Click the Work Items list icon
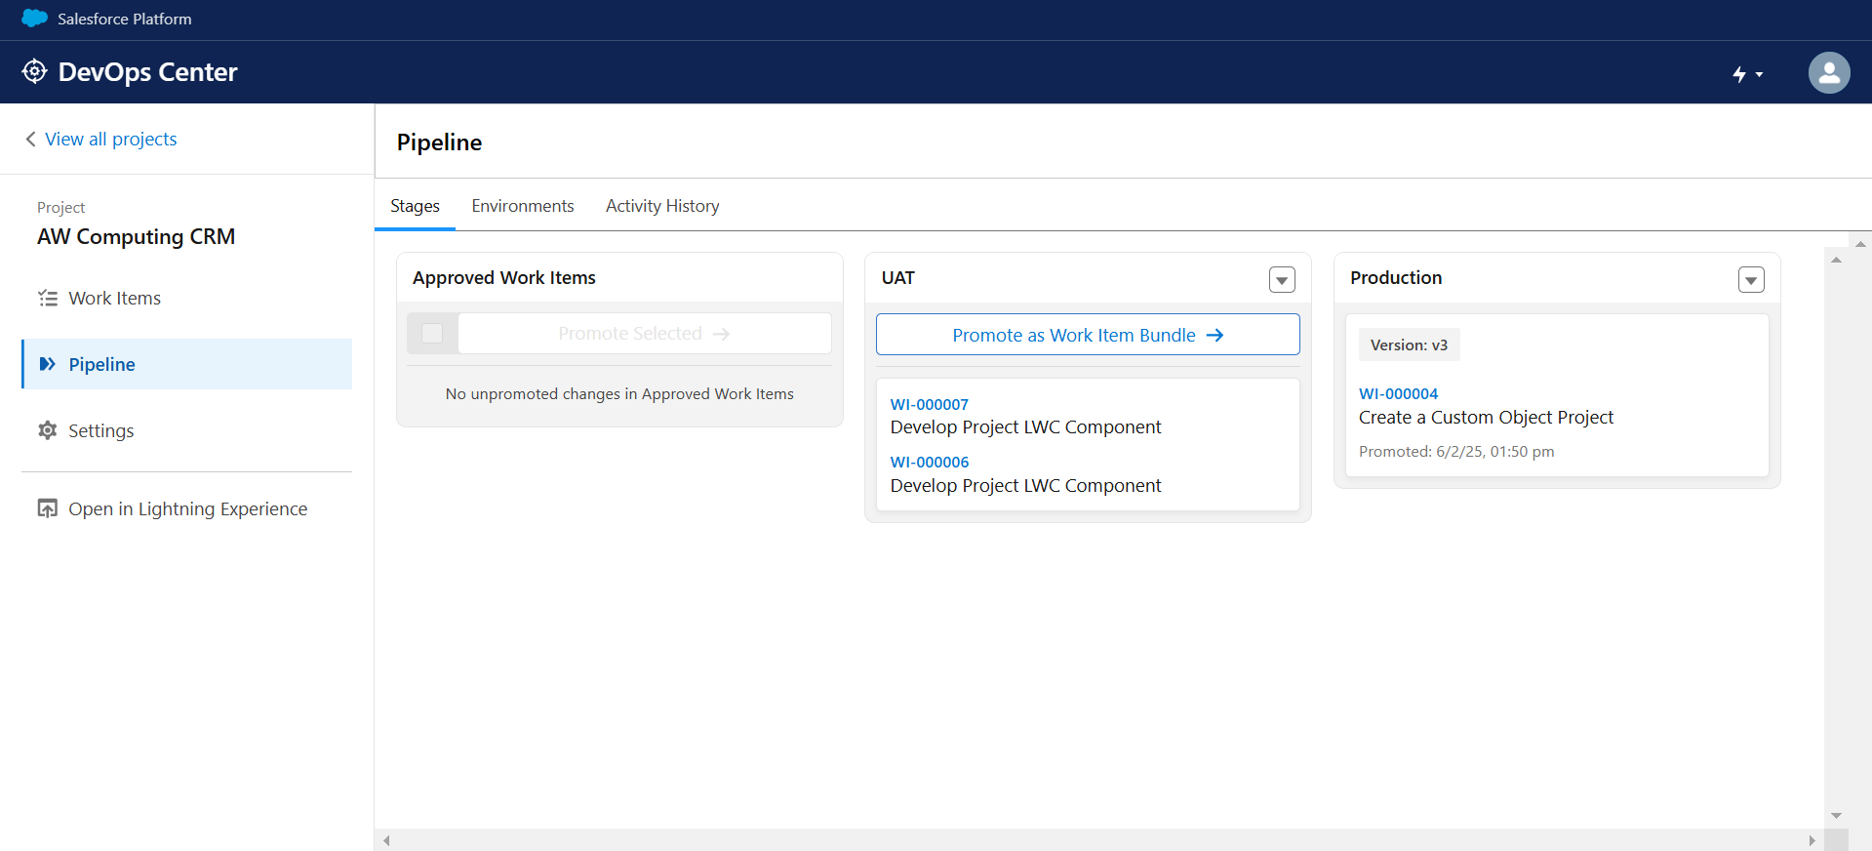The image size is (1872, 851). coord(48,298)
